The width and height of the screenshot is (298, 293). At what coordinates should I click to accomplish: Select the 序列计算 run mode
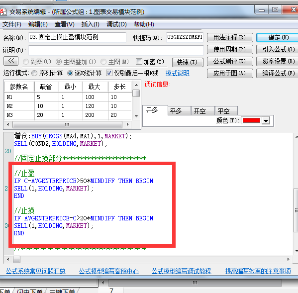click(x=34, y=73)
